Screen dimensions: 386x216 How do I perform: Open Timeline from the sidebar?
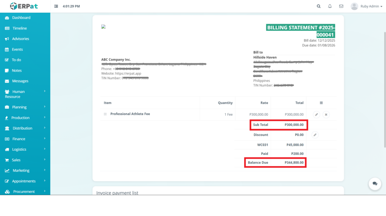point(20,28)
